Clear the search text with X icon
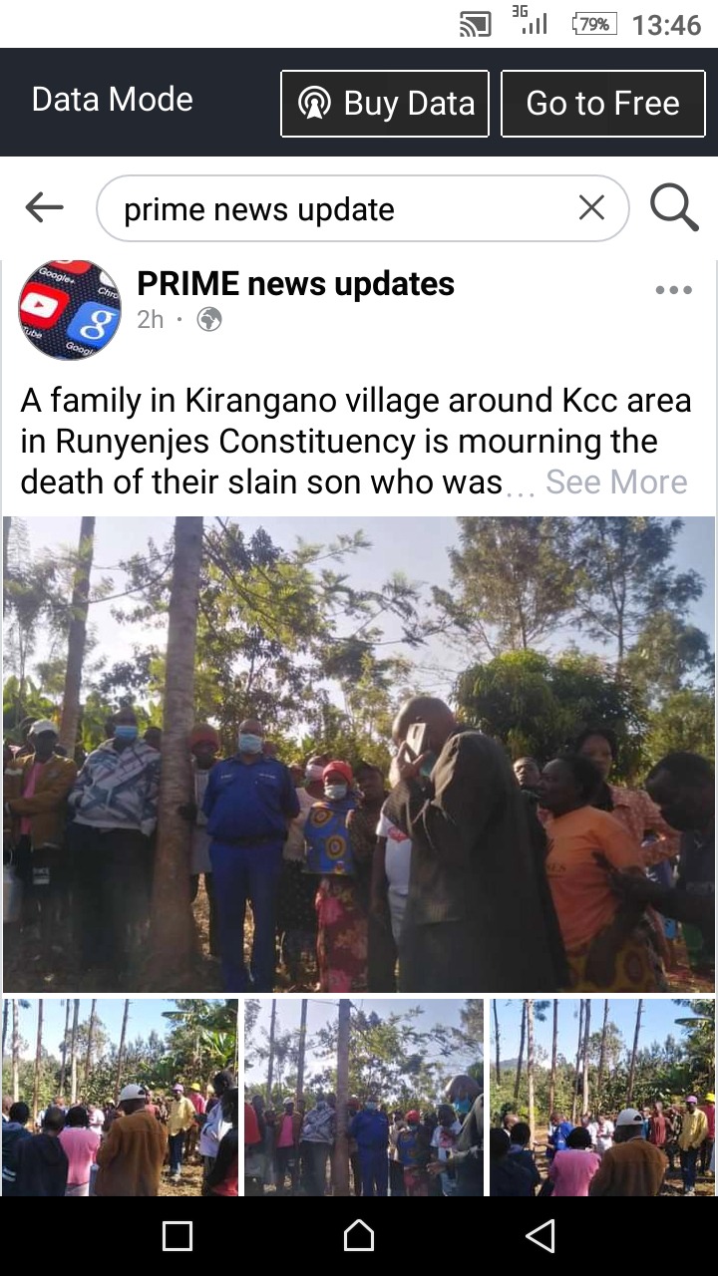The image size is (718, 1276). click(x=591, y=207)
